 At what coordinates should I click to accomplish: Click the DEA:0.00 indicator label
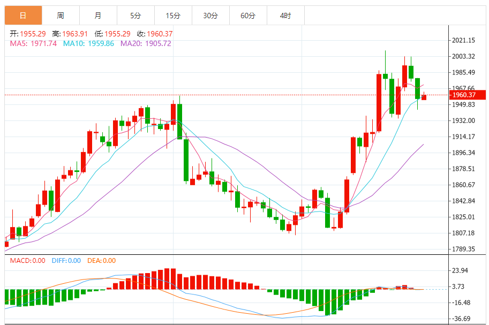101,260
